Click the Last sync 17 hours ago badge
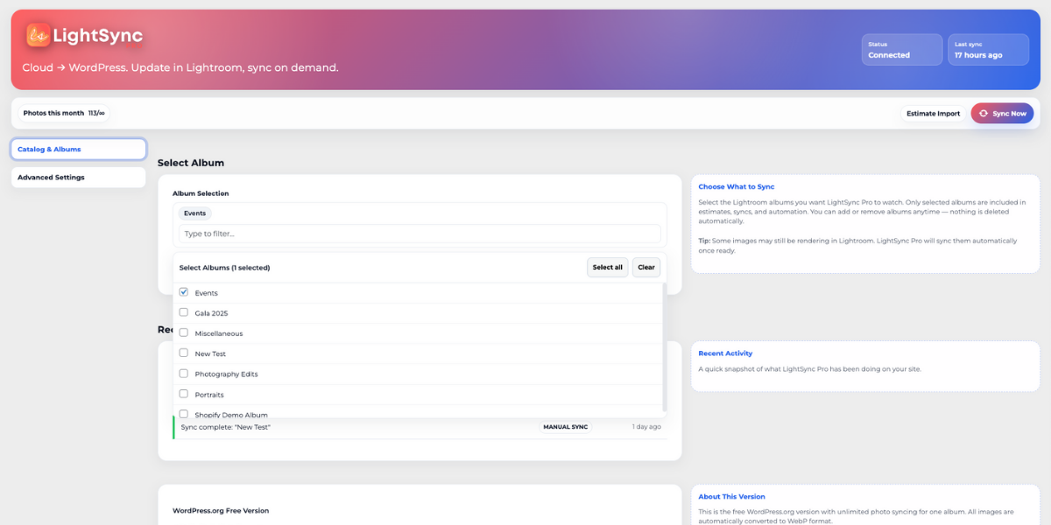The image size is (1051, 525). point(988,49)
